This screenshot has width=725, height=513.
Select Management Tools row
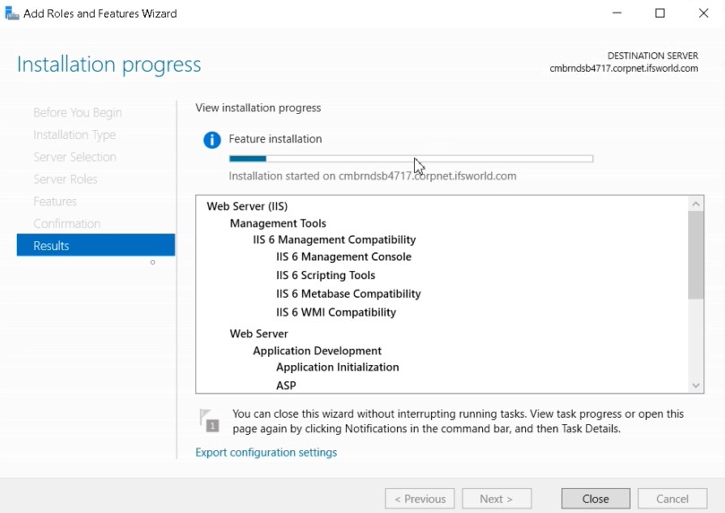tap(278, 223)
